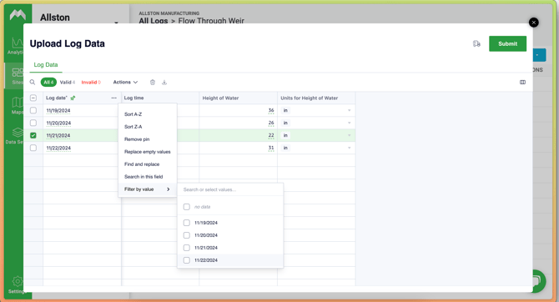Open Sites in the left sidebar
This screenshot has height=302, width=559.
[x=16, y=76]
